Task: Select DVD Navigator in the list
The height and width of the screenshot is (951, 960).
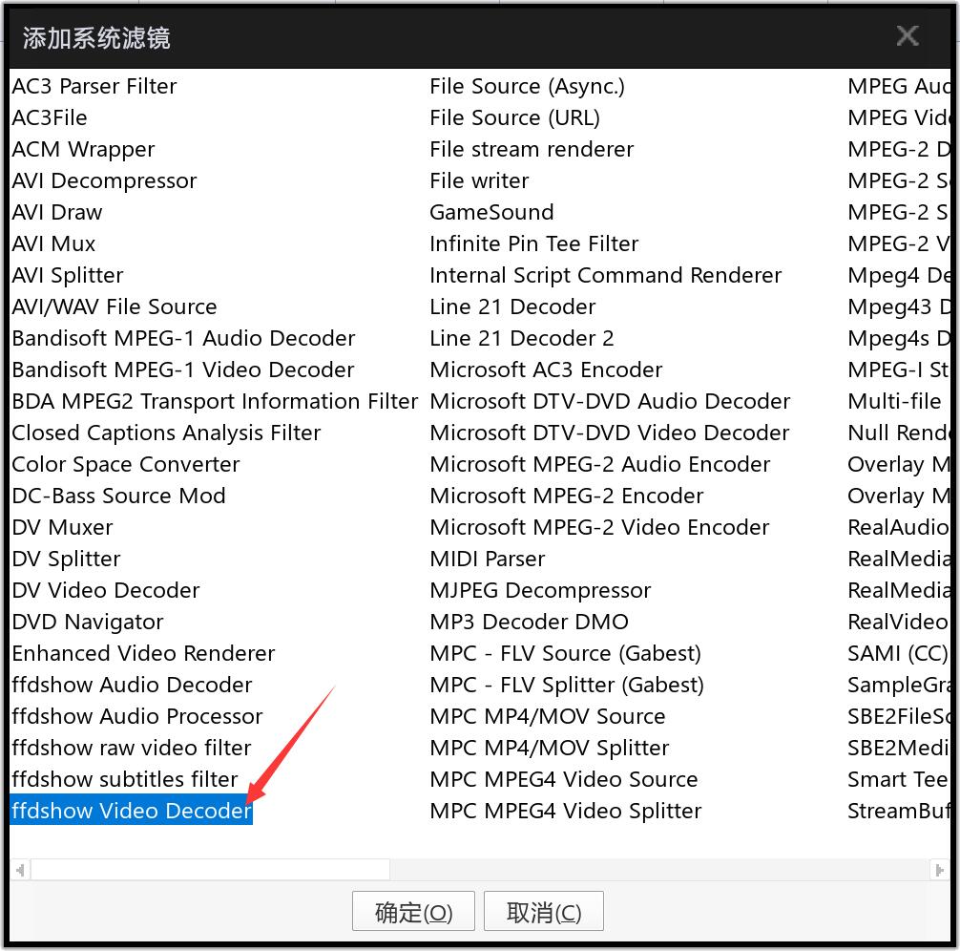Action: coord(88,622)
